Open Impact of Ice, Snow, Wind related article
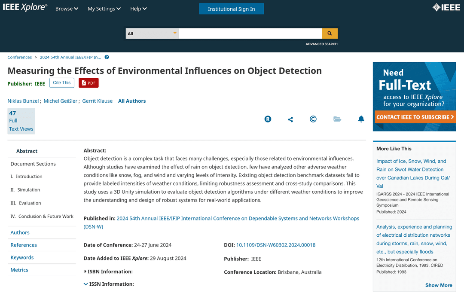The width and height of the screenshot is (464, 293). pos(413,174)
